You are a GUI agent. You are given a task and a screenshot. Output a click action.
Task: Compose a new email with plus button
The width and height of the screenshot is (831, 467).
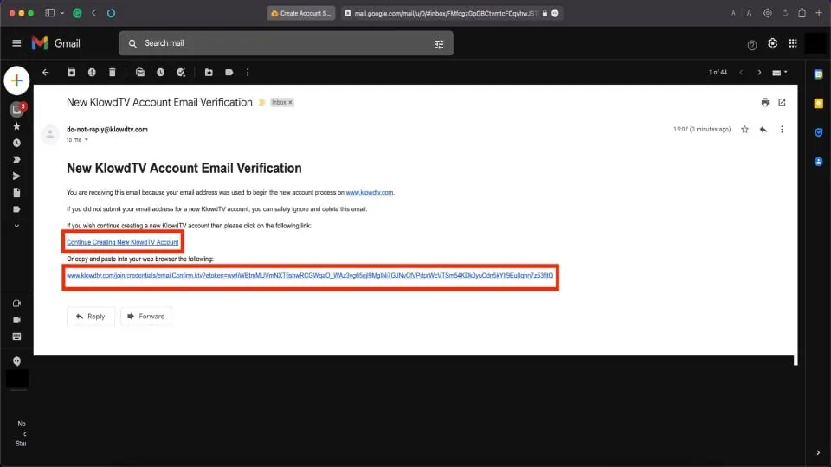[x=16, y=80]
